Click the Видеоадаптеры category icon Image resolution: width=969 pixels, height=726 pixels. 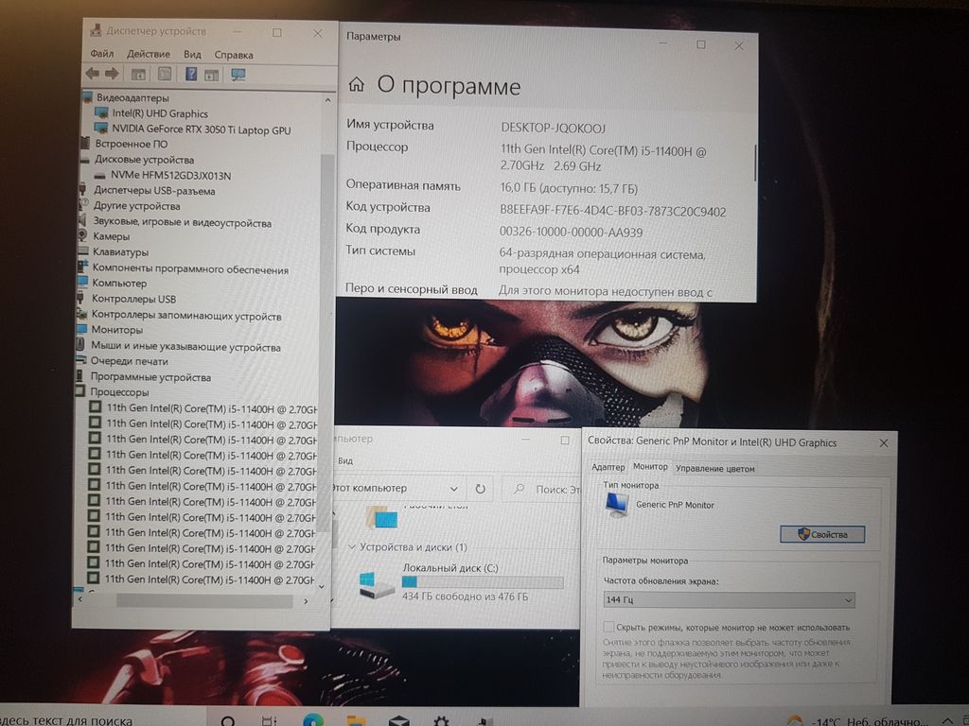87,97
